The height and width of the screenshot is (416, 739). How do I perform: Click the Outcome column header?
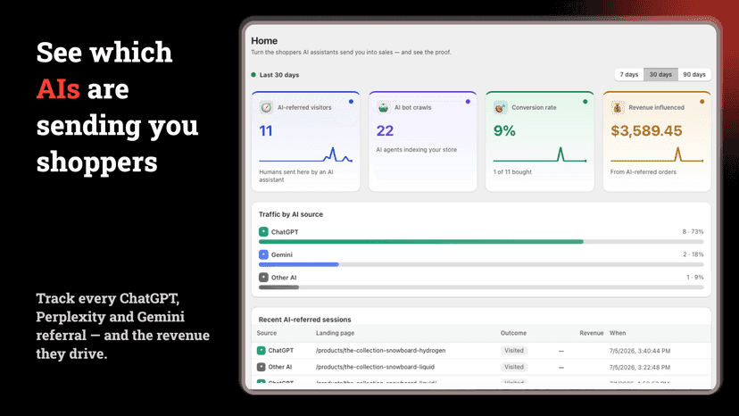click(513, 333)
